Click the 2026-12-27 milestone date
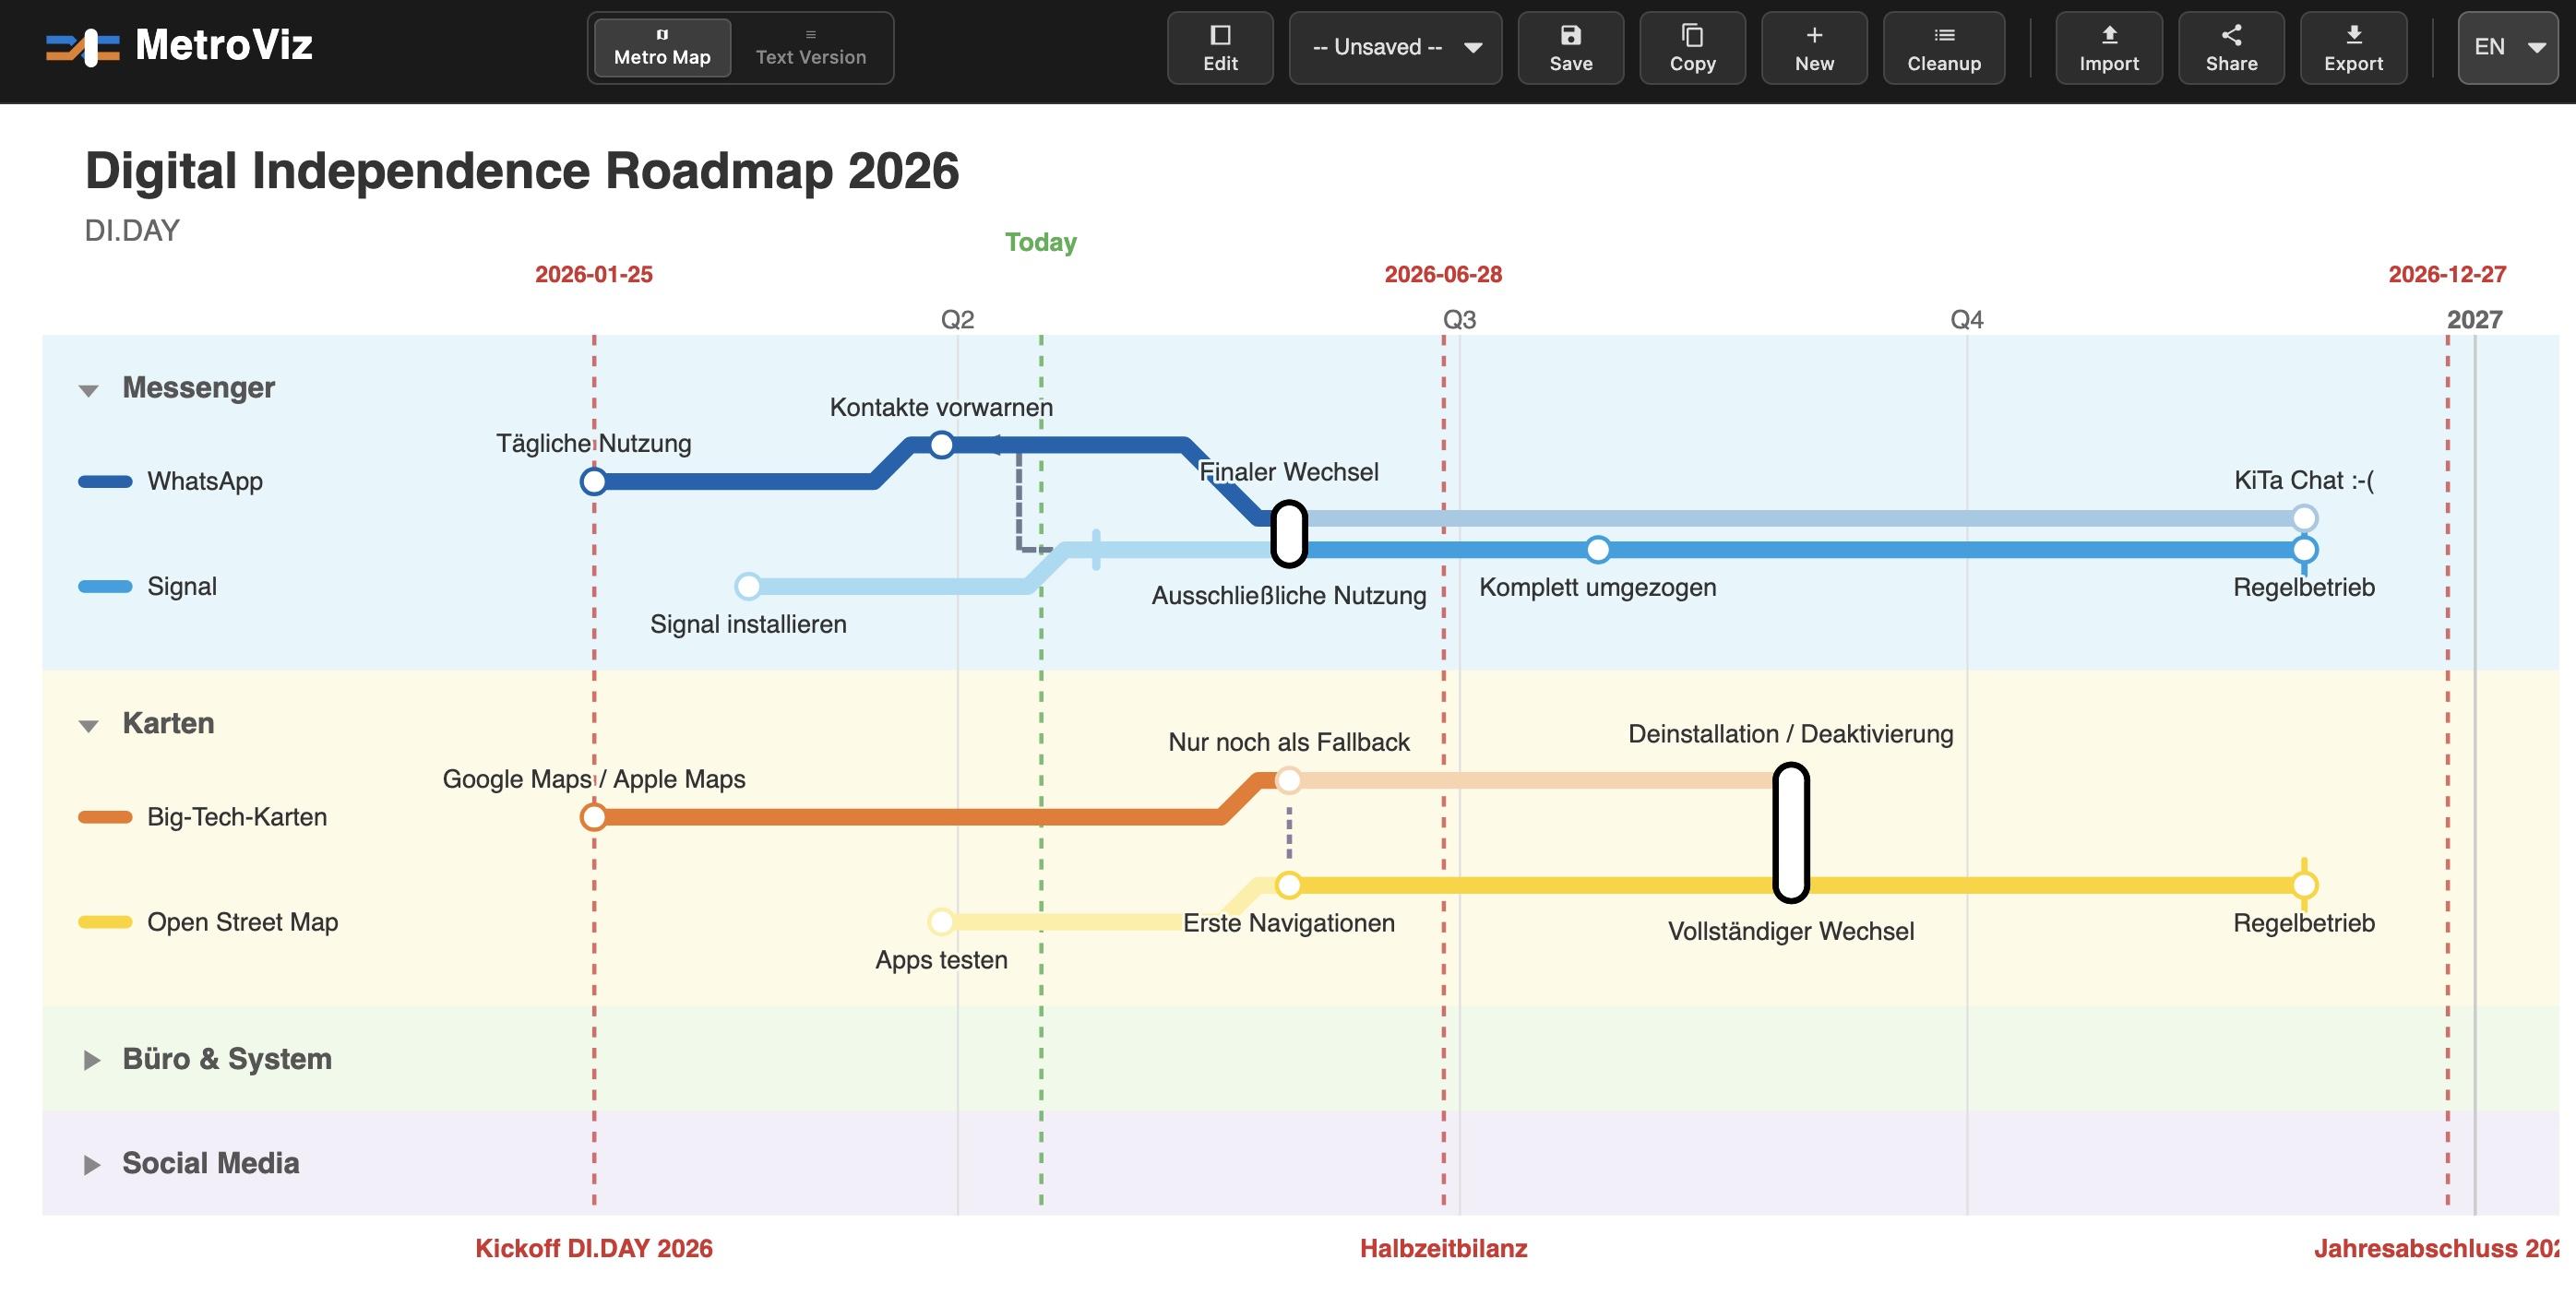 coord(2447,274)
